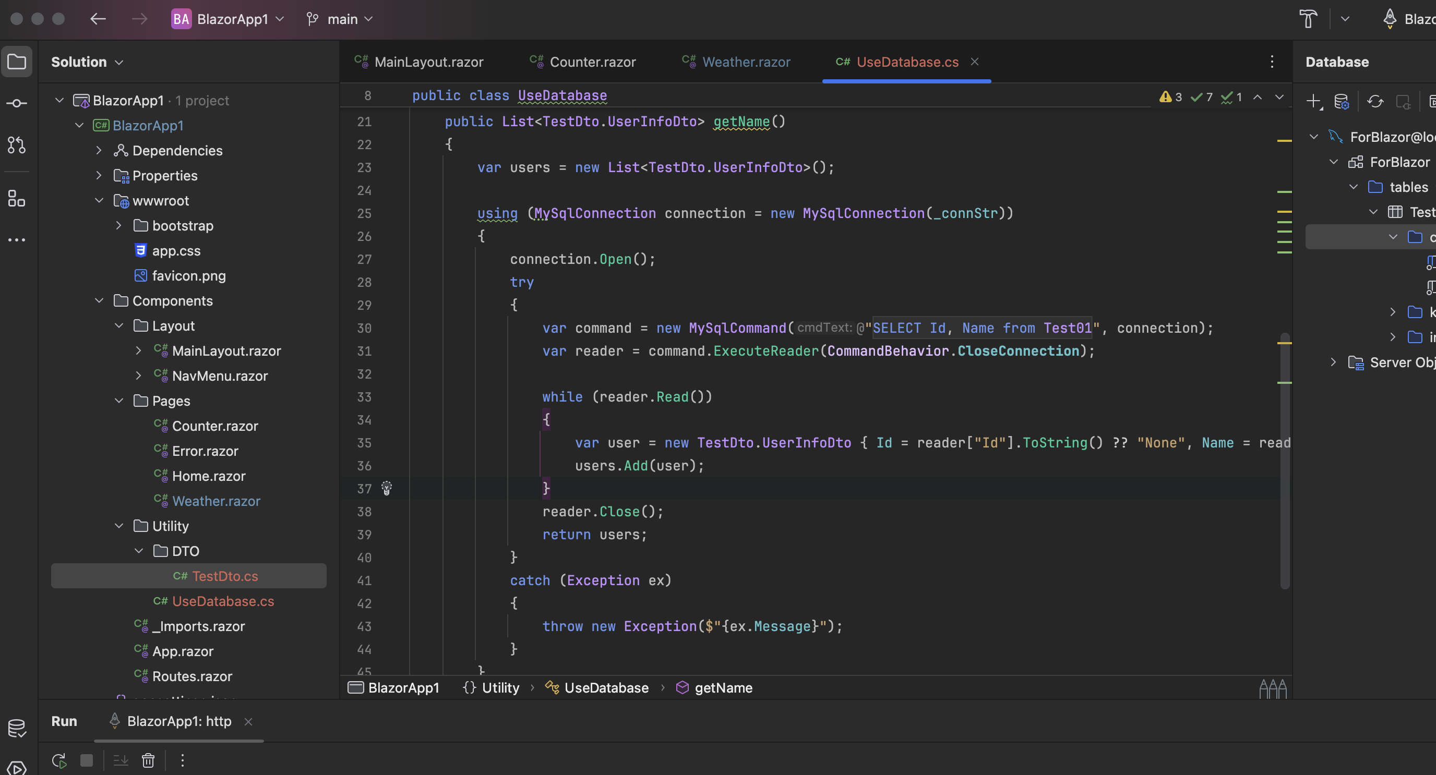Stop the running BlazorApp1 process
The image size is (1436, 775).
87,760
